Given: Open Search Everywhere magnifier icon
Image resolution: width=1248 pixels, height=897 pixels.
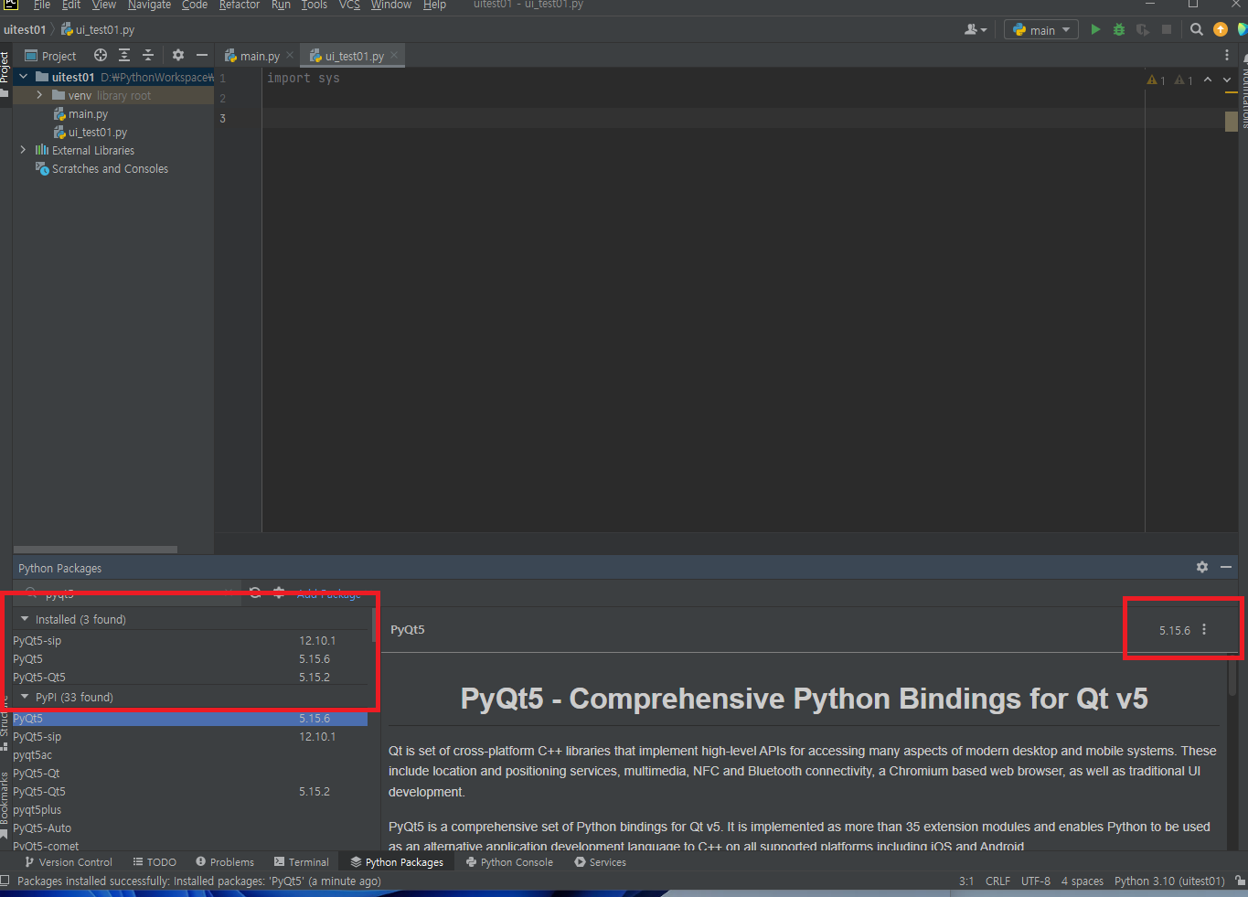Looking at the screenshot, I should click(x=1196, y=29).
